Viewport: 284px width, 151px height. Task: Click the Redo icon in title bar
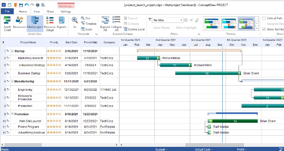coord(32,5)
